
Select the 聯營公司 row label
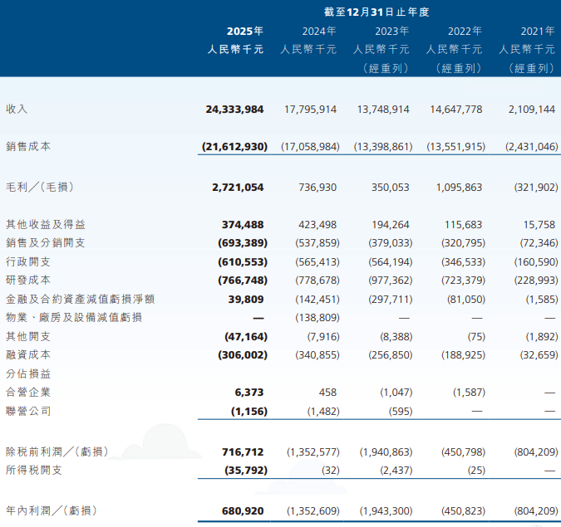tap(28, 411)
